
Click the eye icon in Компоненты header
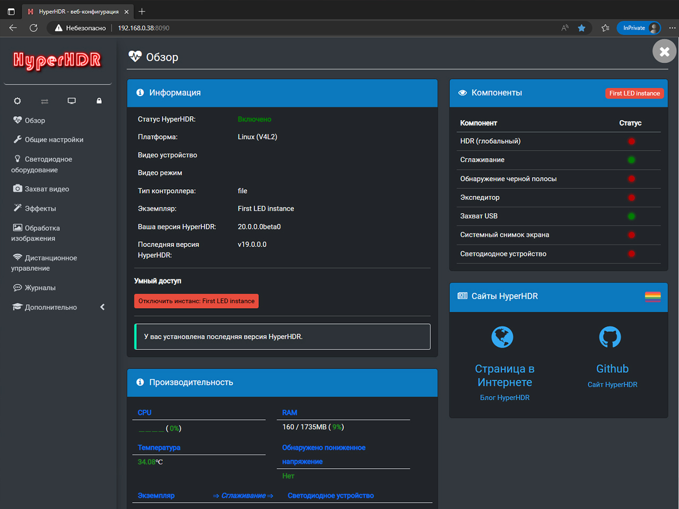[463, 93]
